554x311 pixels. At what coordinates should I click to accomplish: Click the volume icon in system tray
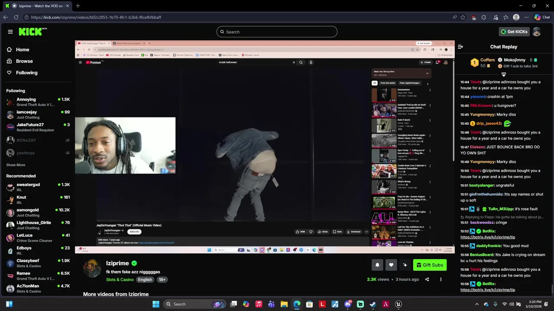(511, 304)
